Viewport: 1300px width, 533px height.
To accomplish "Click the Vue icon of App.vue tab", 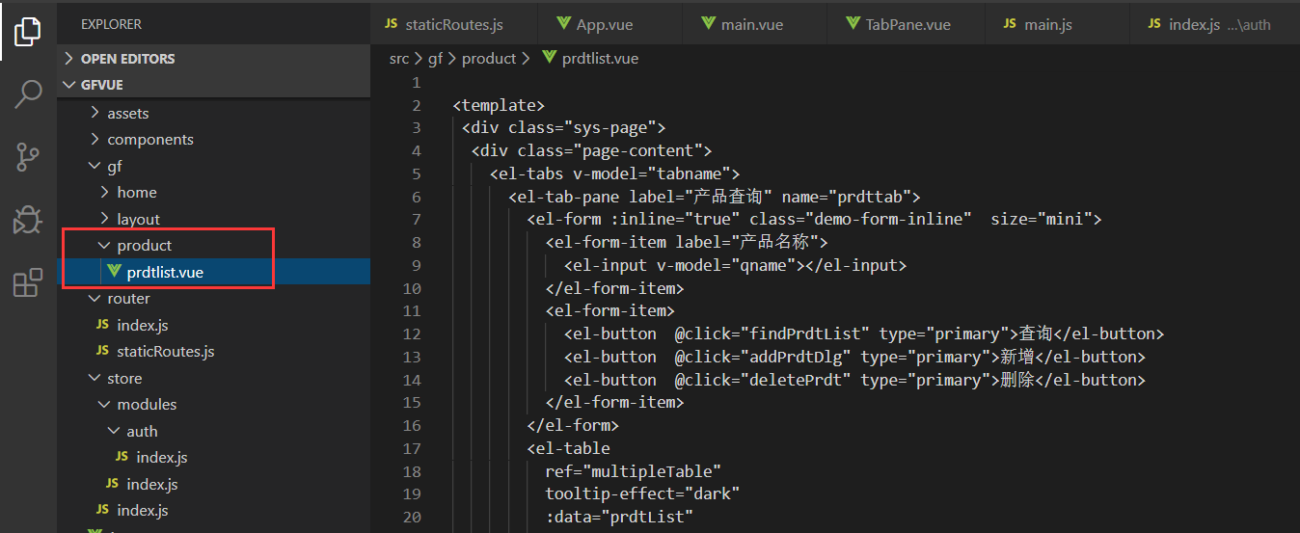I will click(564, 24).
